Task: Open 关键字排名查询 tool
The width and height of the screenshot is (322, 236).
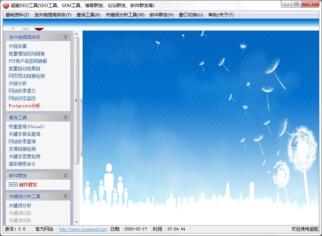Action: click(24, 134)
